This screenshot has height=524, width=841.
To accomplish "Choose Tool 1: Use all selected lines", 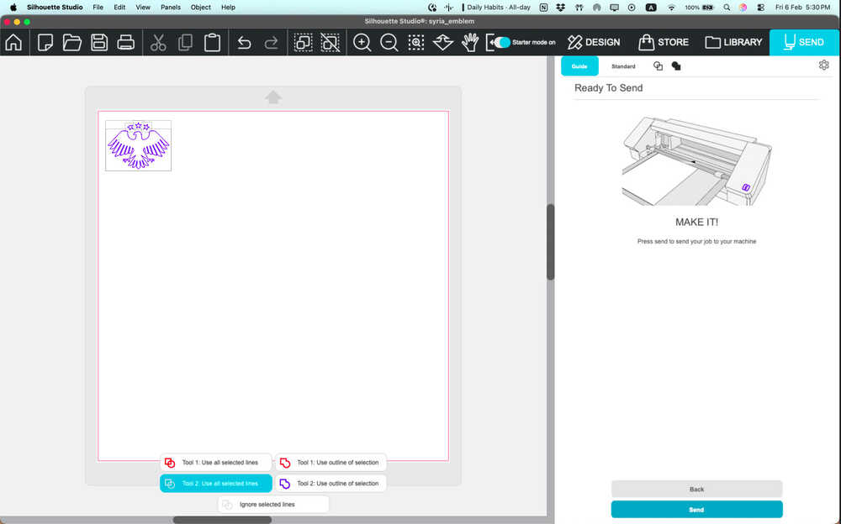I will click(x=216, y=463).
